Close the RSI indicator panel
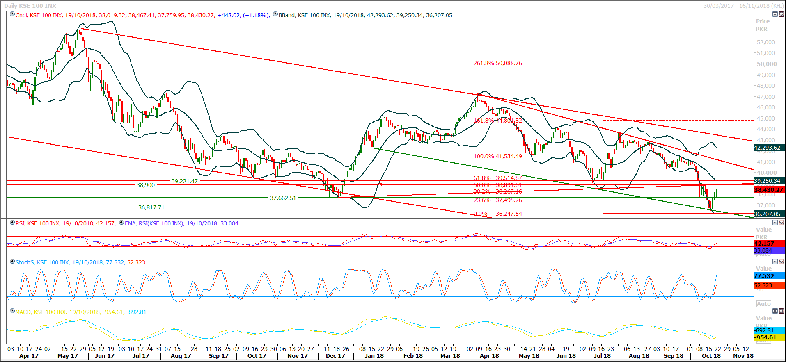 coord(781,223)
